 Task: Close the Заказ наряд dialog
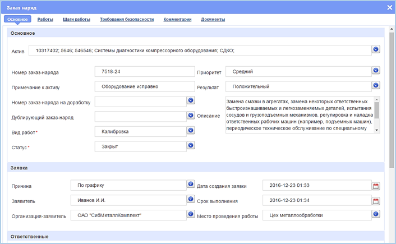pyautogui.click(x=390, y=8)
